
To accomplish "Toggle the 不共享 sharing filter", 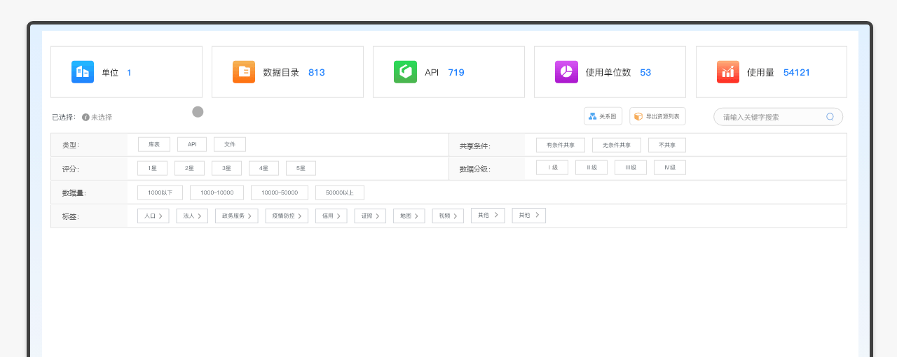I will point(667,145).
